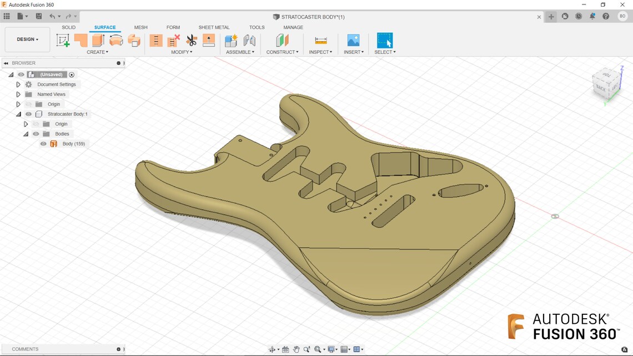The width and height of the screenshot is (633, 356).
Task: Expand the Document Settings tree item
Action: 18,84
